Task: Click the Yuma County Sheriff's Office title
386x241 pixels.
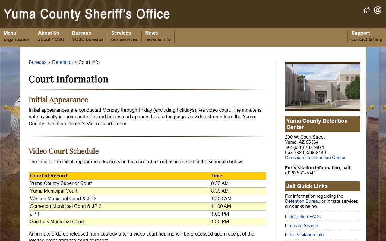Action: 87,14
